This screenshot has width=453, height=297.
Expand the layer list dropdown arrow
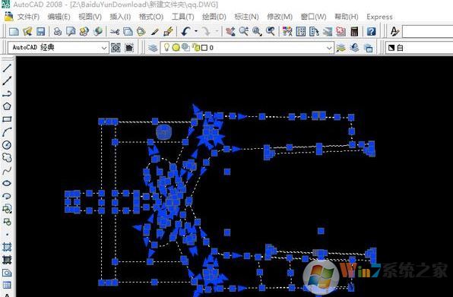(329, 48)
